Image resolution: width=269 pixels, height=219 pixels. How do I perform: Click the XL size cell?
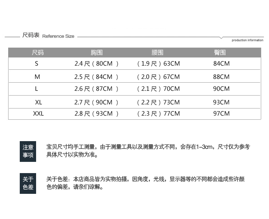(x=38, y=102)
